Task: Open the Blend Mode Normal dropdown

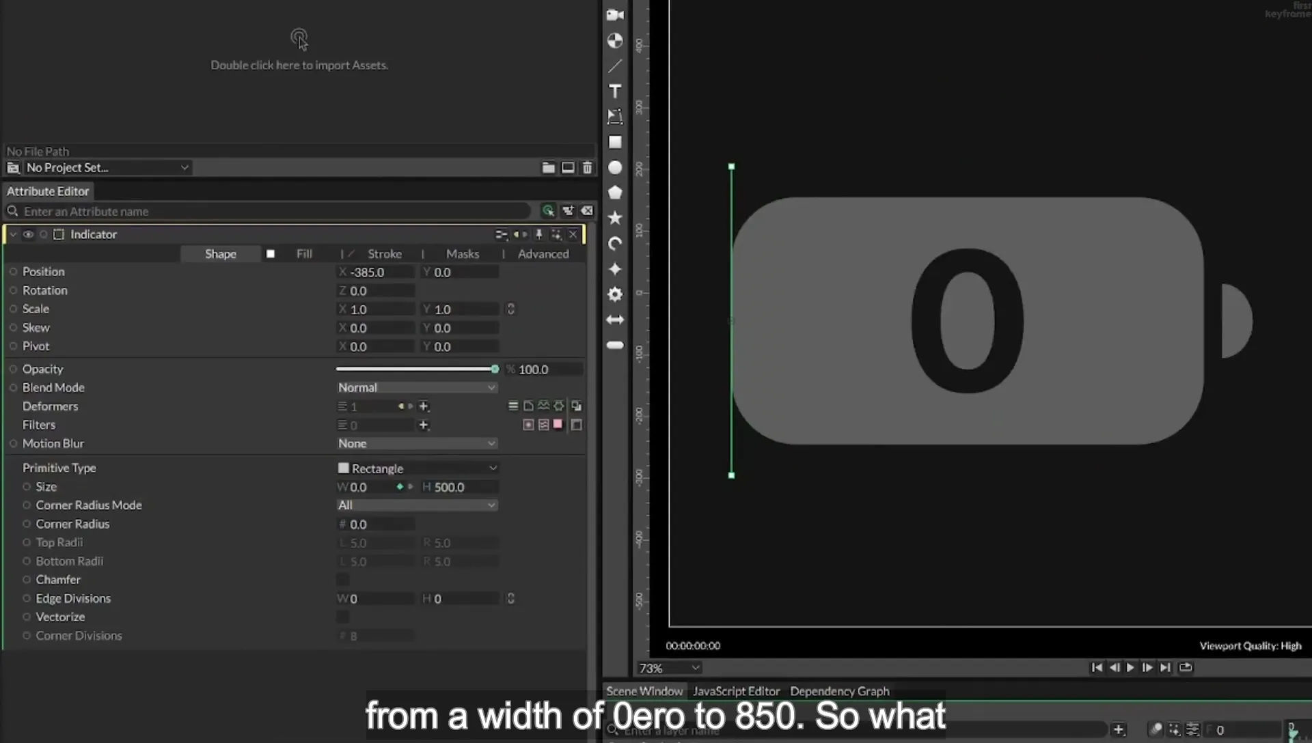Action: click(417, 387)
